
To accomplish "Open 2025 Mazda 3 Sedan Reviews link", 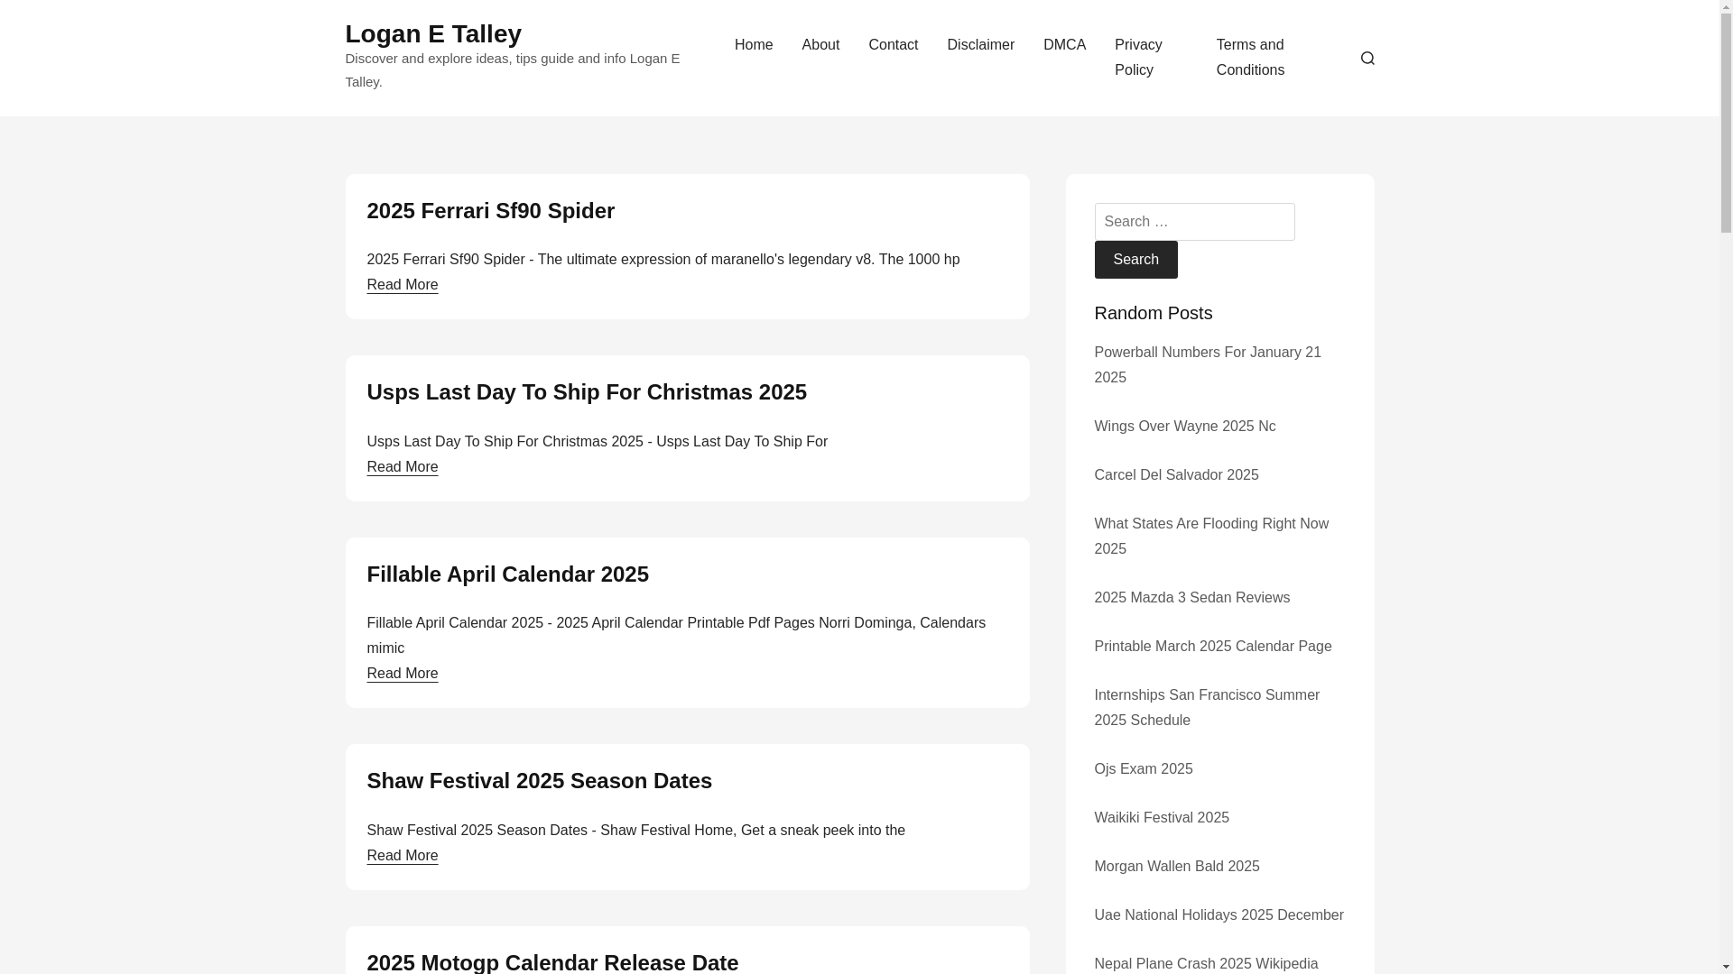I will coord(1191,598).
